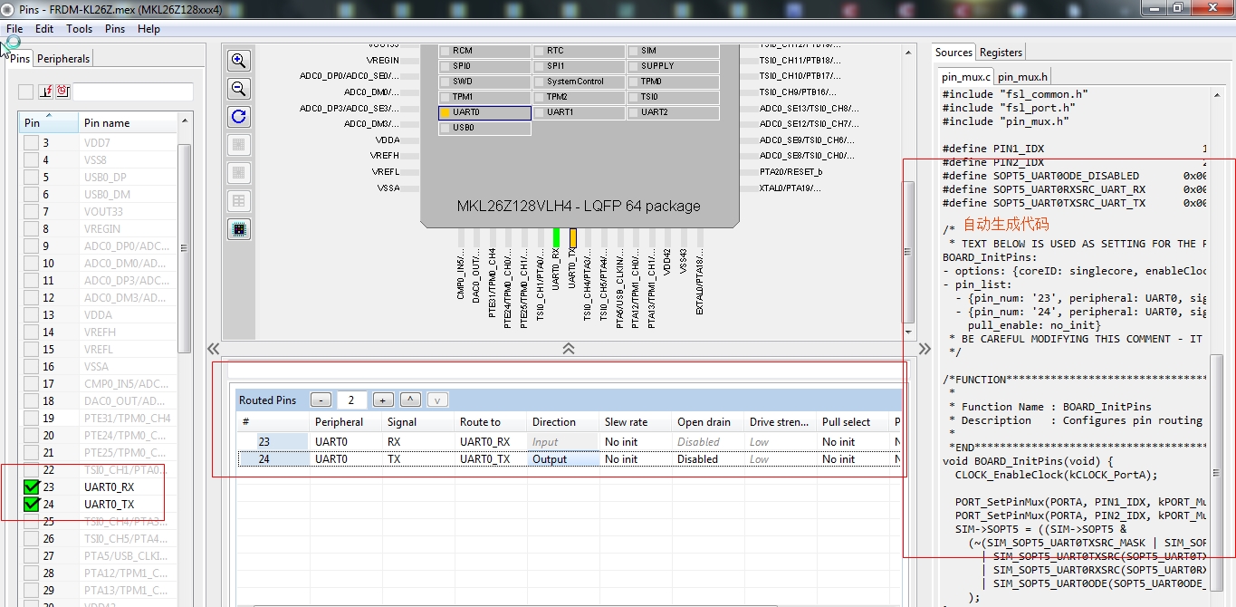Open Pull select dropdown for row 24

pyautogui.click(x=853, y=459)
